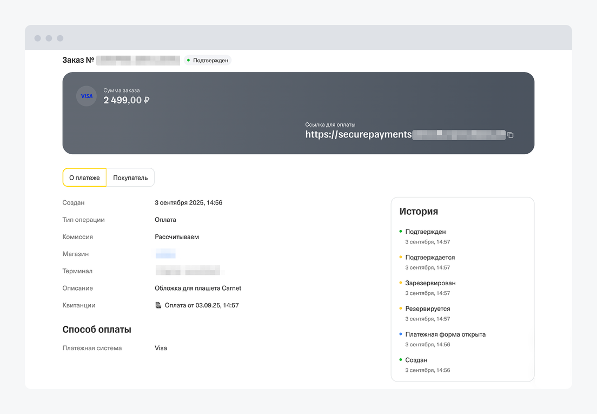Open the receipt Оплата от 03.09.25, 14:57
The image size is (597, 414).
[201, 305]
